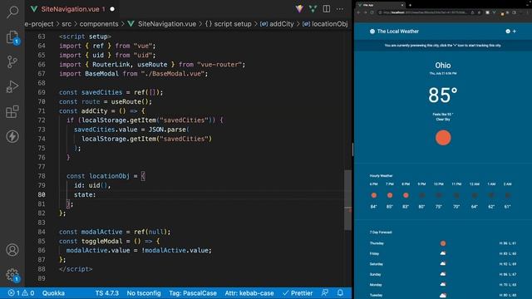This screenshot has height=299, width=532.
Task: Click the info icon in weather app header
Action: point(508,32)
